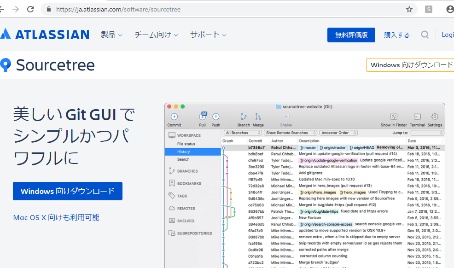
Task: Click WORKSPACE monitor icon in sidebar
Action: coord(172,135)
